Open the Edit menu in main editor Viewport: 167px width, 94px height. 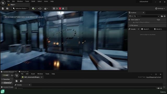[x=13, y=1]
